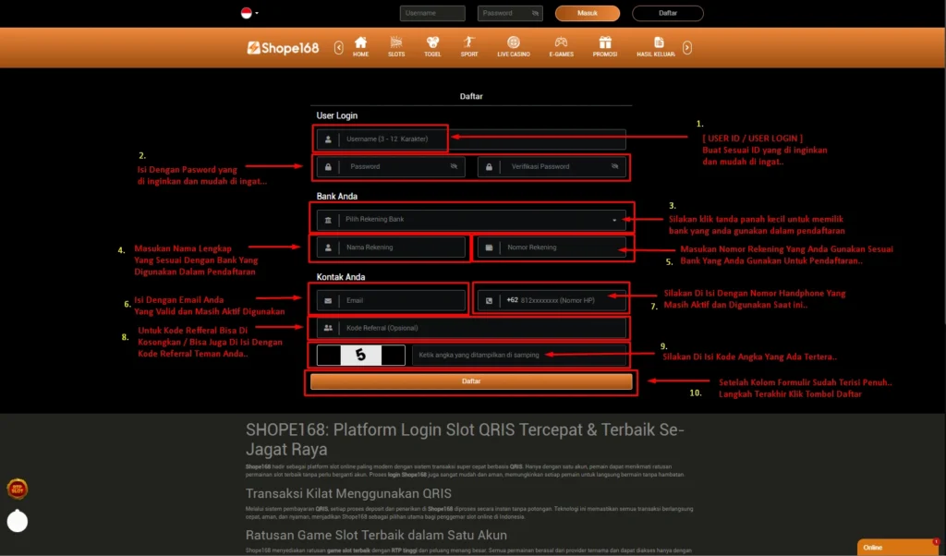Screen dimensions: 946x556
Task: Open the language flag dropdown
Action: point(249,13)
